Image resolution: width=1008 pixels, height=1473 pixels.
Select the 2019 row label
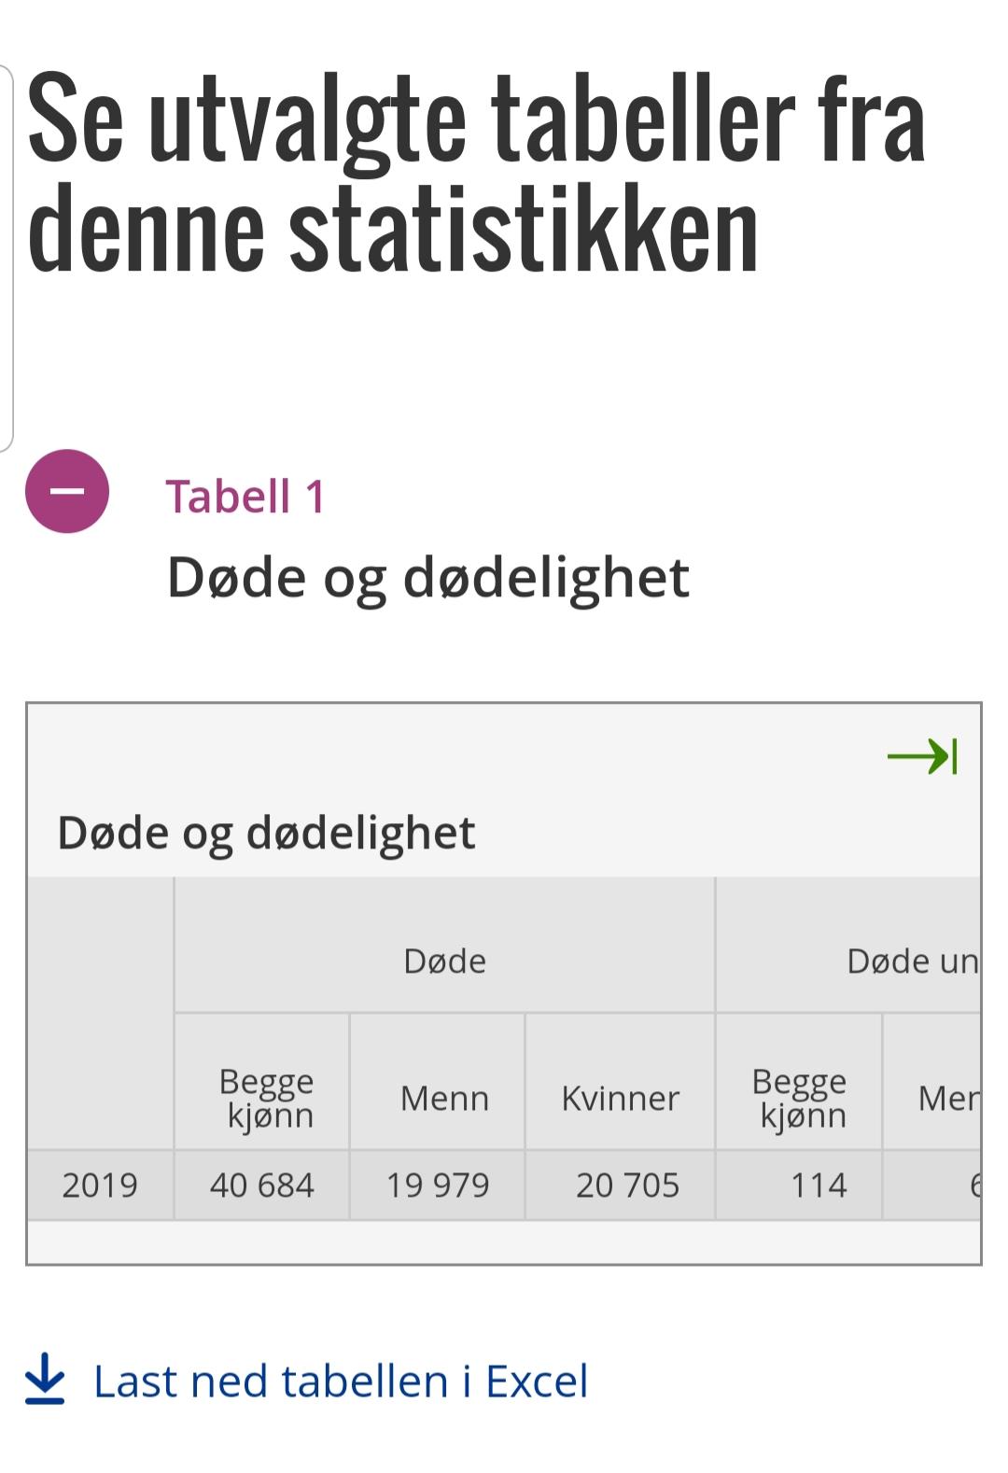[100, 1185]
